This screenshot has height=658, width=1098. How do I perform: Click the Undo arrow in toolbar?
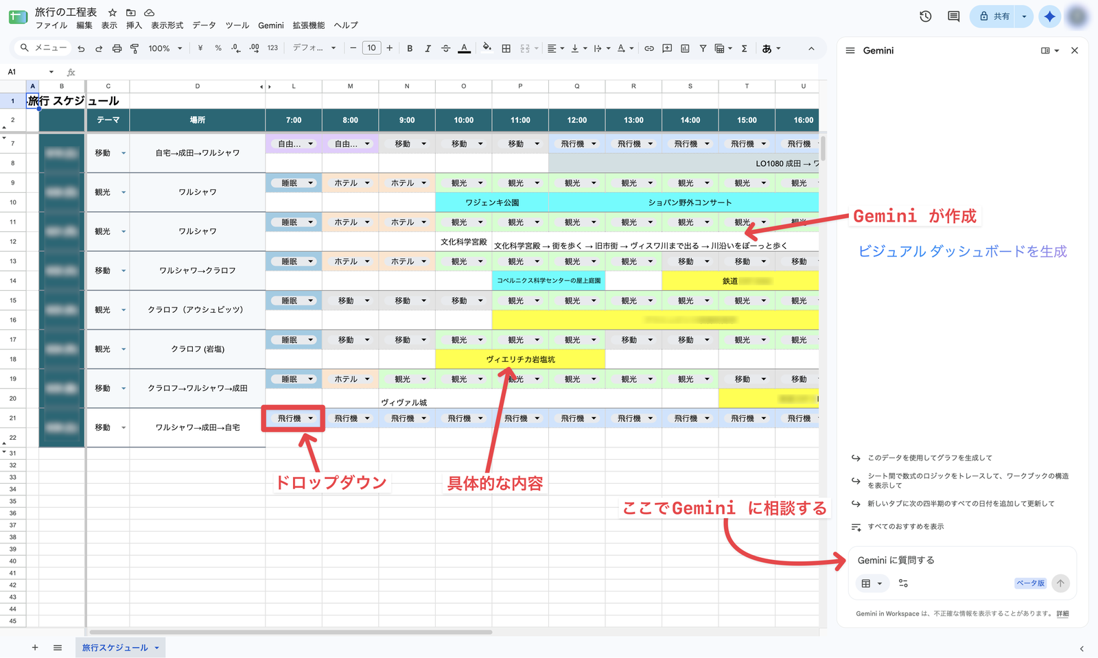coord(81,48)
